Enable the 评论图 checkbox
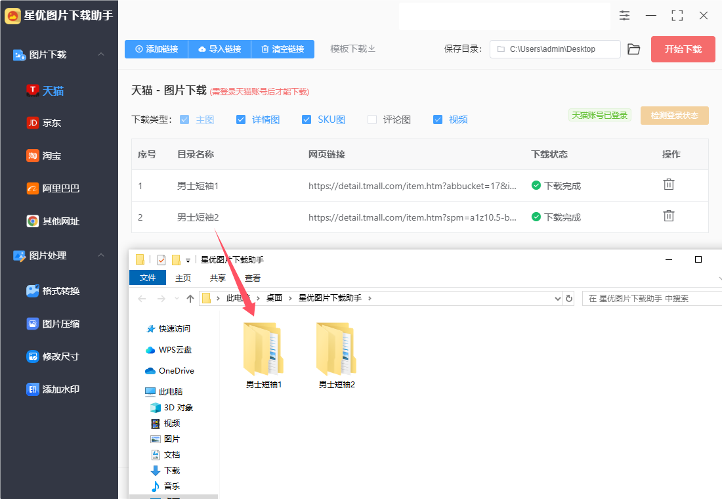 tap(372, 119)
